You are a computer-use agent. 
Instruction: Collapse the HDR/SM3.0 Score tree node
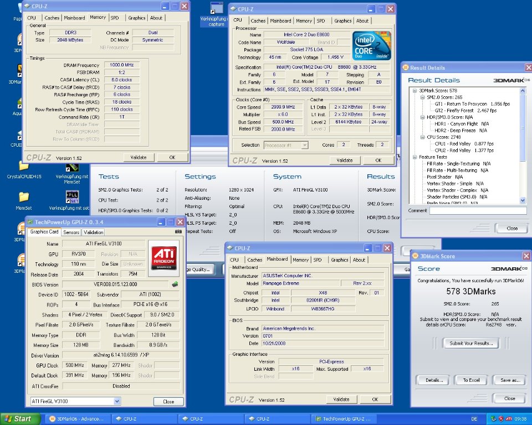point(422,117)
